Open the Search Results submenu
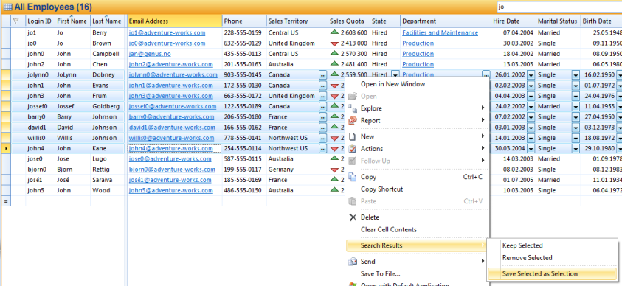 pyautogui.click(x=418, y=245)
